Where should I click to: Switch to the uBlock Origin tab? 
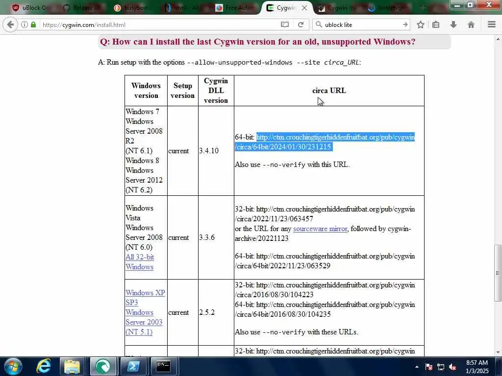30,8
